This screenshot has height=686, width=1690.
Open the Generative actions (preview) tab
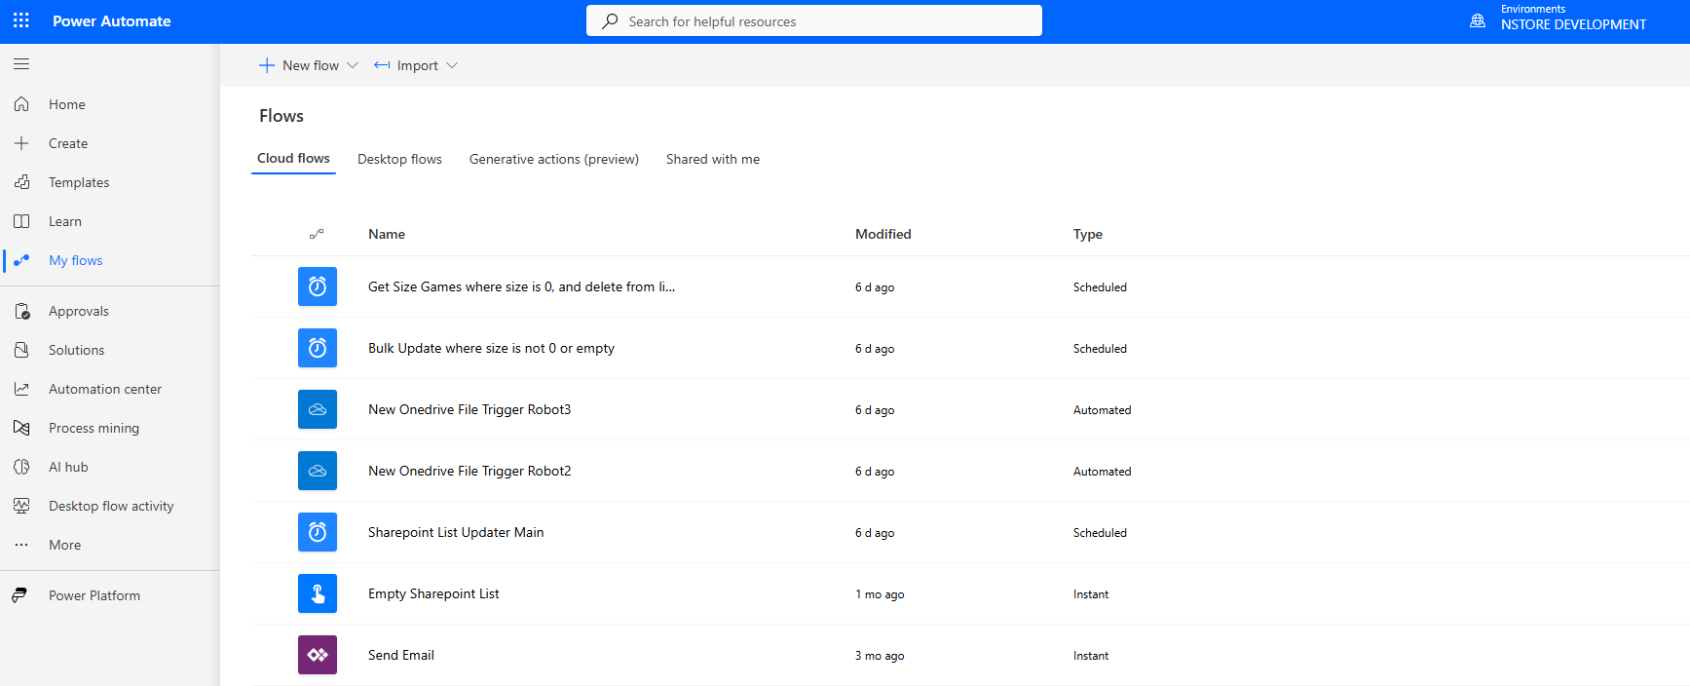[x=554, y=159]
